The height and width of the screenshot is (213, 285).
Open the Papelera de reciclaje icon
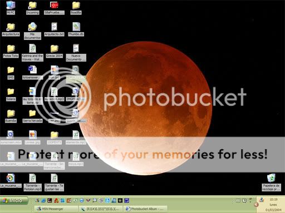click(x=271, y=182)
